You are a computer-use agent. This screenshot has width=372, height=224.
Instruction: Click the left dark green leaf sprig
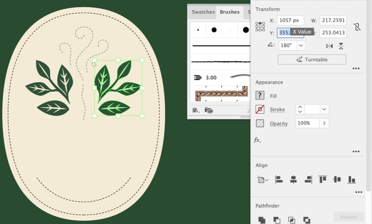point(49,88)
